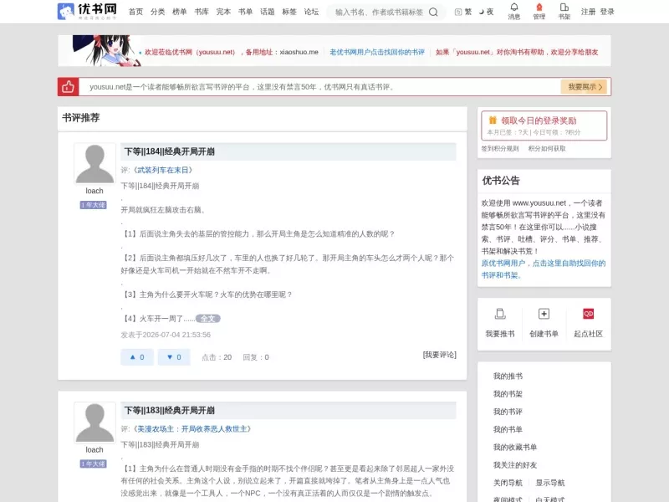This screenshot has width=669, height=502.
Task: Open book link 美漫农场主:开局收养恶人救世主
Action: tap(192, 429)
